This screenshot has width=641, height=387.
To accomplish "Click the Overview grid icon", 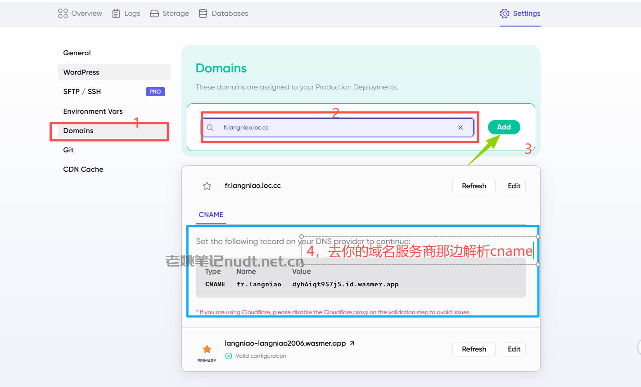I will coord(63,13).
